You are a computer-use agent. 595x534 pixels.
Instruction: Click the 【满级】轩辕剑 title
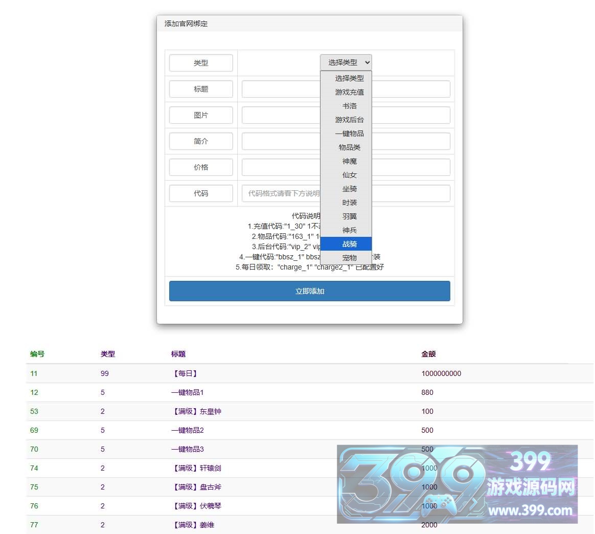(x=196, y=469)
